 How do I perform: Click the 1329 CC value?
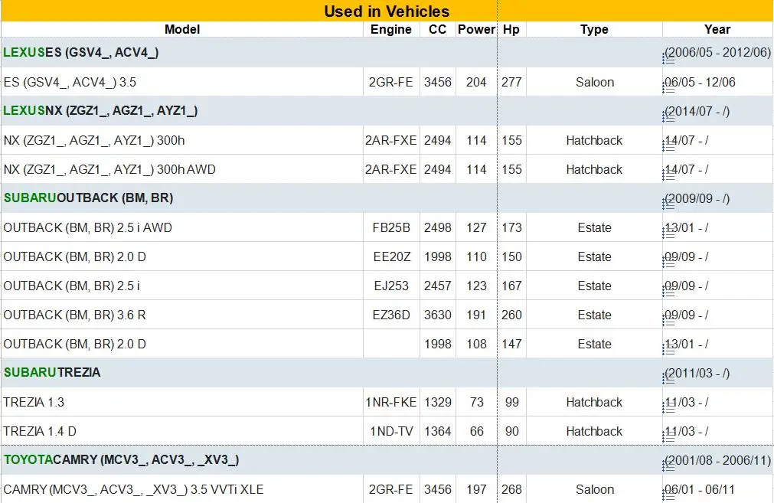[437, 402]
